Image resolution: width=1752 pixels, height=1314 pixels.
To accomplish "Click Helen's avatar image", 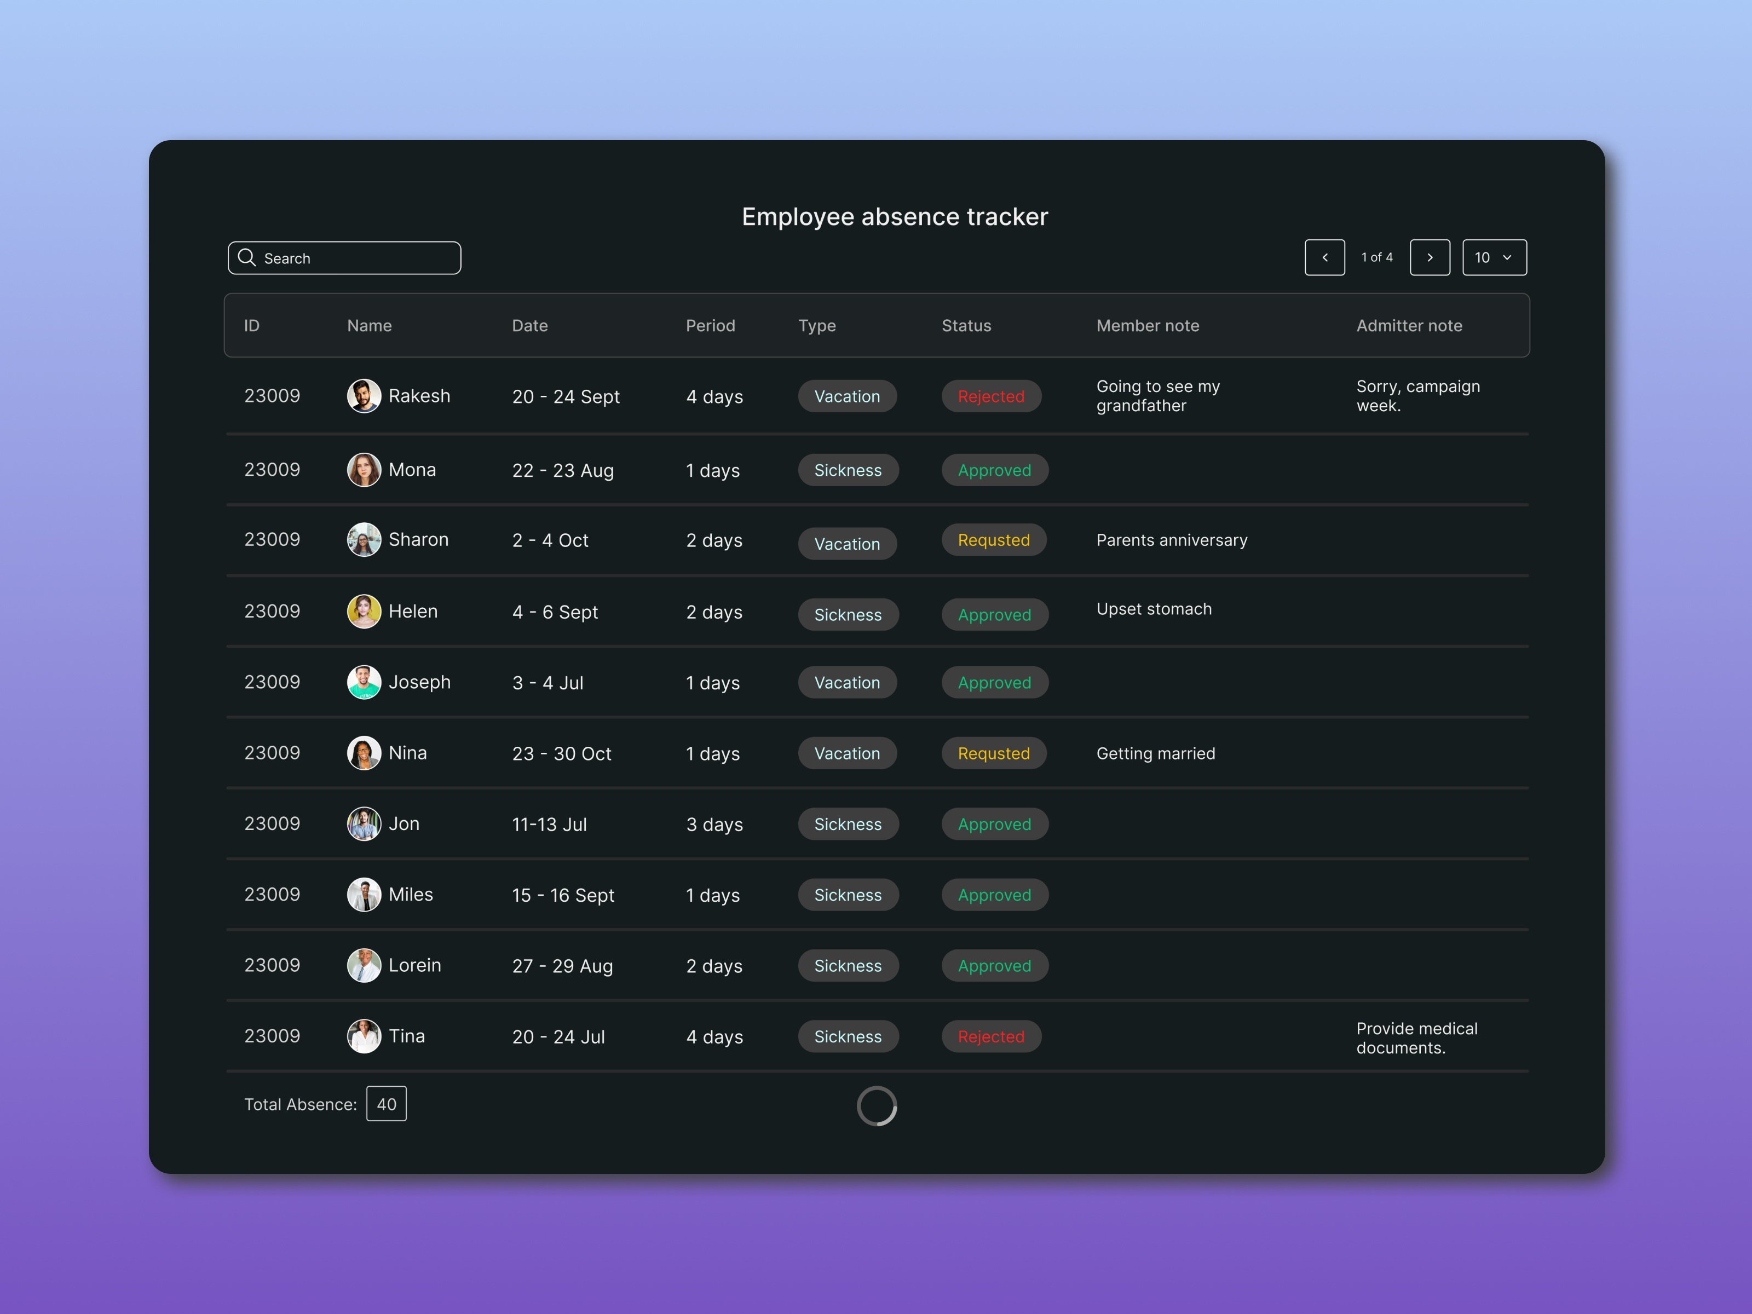I will click(x=364, y=610).
